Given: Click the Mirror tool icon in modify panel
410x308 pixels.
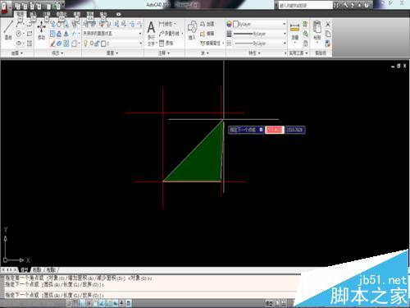Looking at the screenshot, I should (x=66, y=34).
